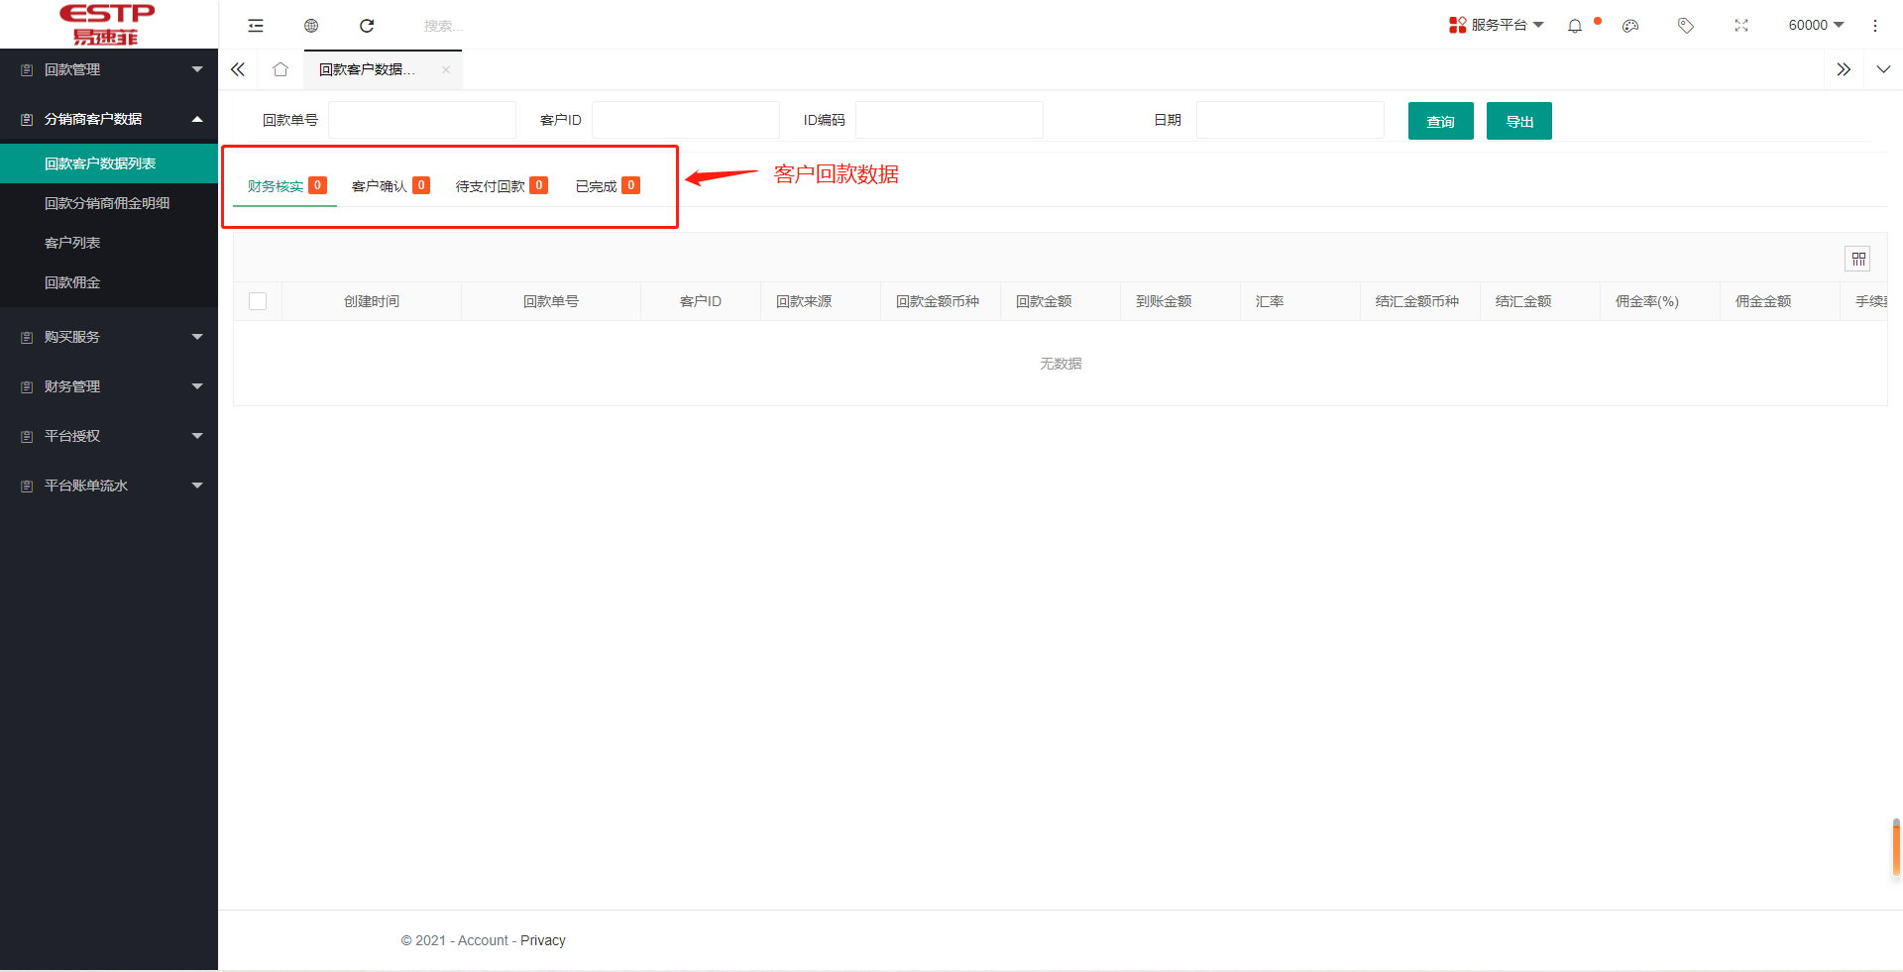The width and height of the screenshot is (1903, 972).
Task: Collapse the sidebar with the indent toggle
Action: (256, 25)
